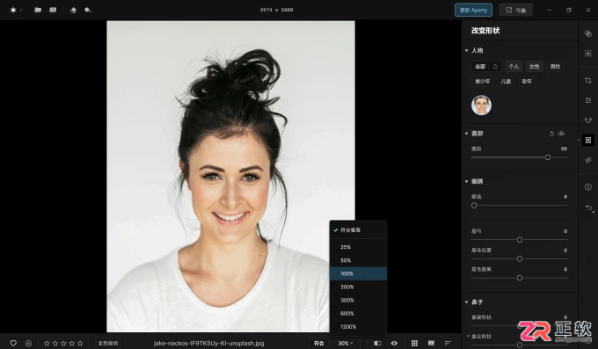Open sort options icon in bottom bar
This screenshot has height=349, width=598.
(x=448, y=343)
